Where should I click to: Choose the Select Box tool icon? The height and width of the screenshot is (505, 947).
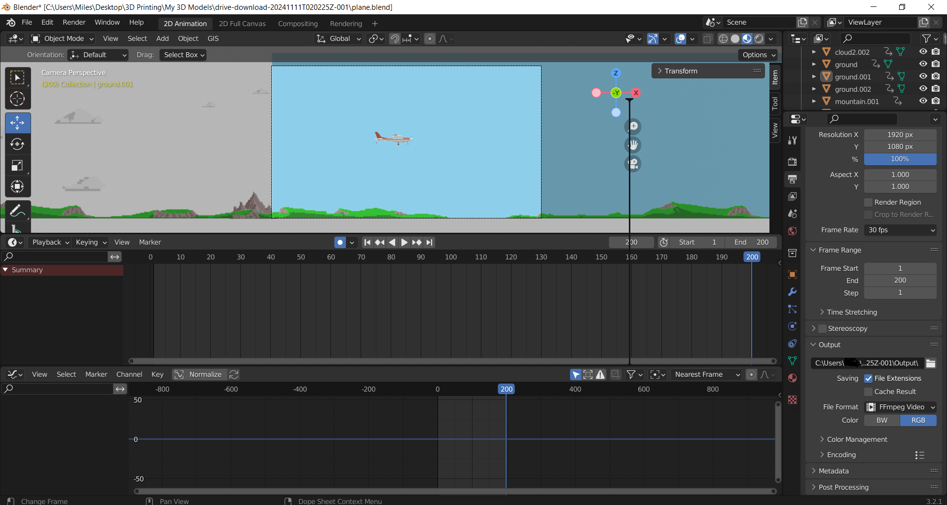click(18, 78)
